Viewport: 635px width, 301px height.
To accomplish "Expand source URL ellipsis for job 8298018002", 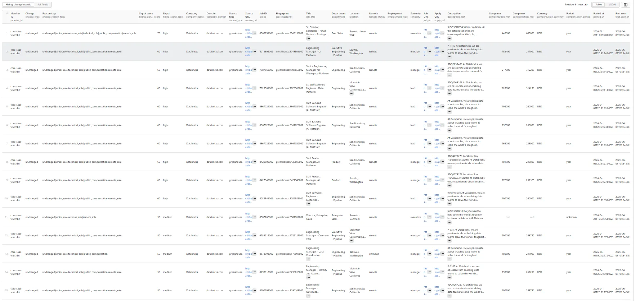I will (x=254, y=272).
